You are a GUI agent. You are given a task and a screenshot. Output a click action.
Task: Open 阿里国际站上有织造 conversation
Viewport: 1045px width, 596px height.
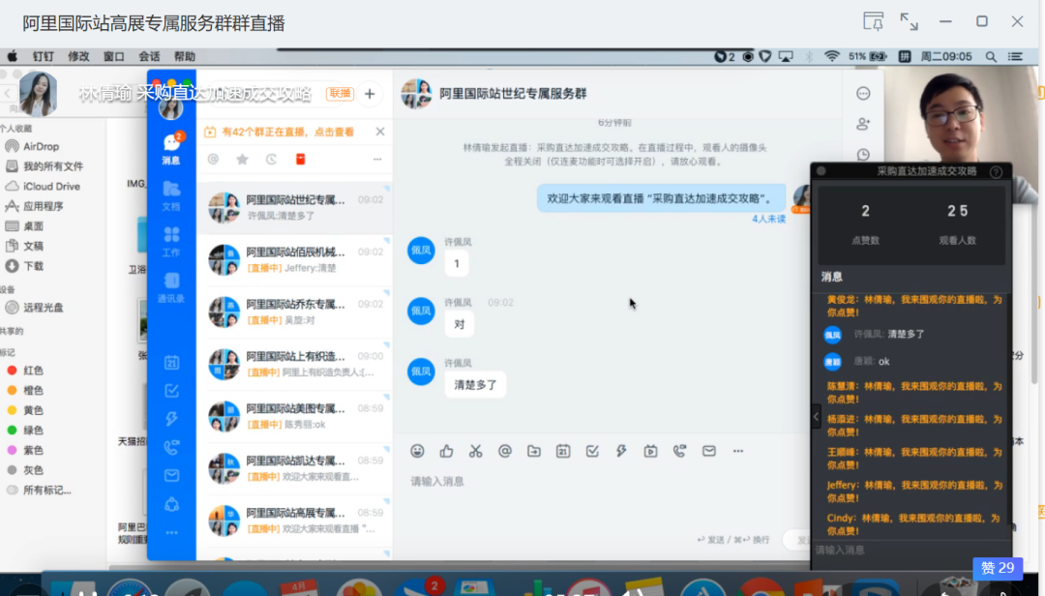(294, 364)
